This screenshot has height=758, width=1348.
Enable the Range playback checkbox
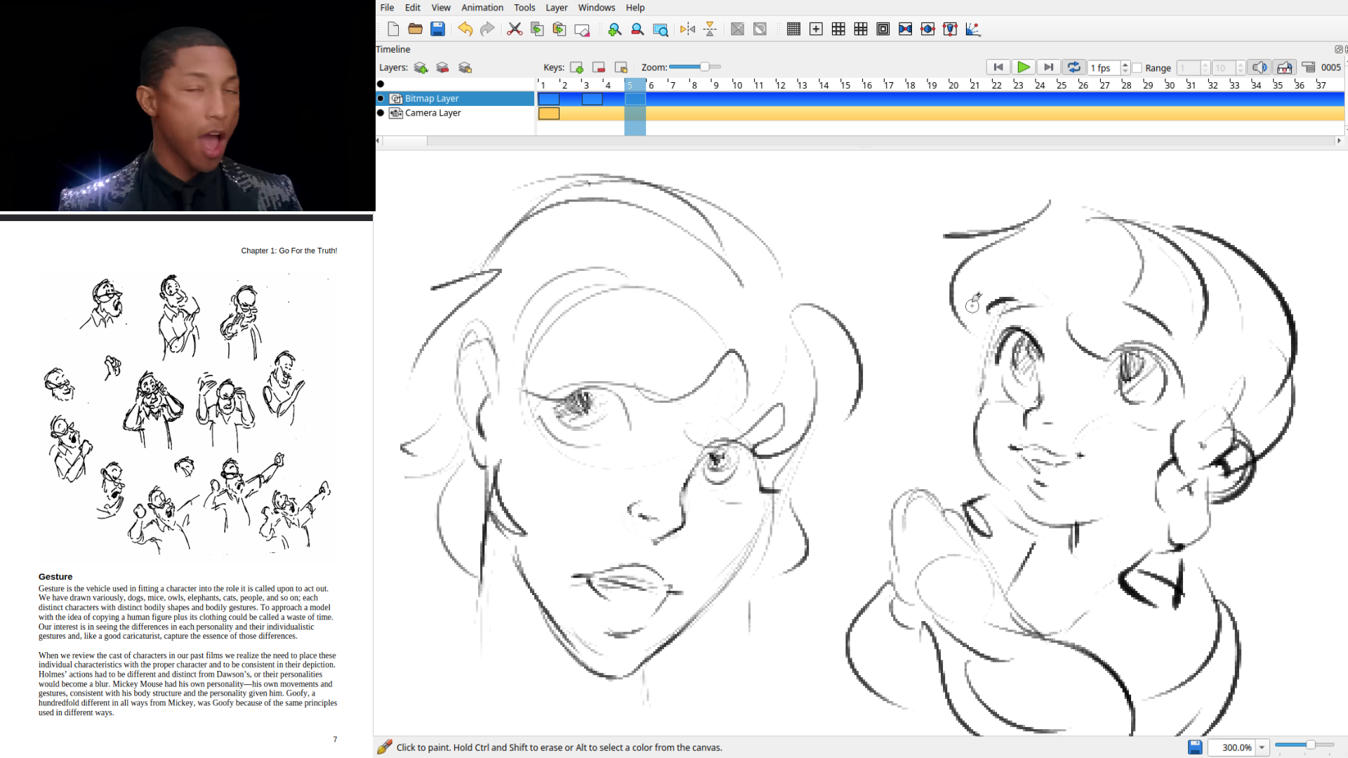point(1137,68)
